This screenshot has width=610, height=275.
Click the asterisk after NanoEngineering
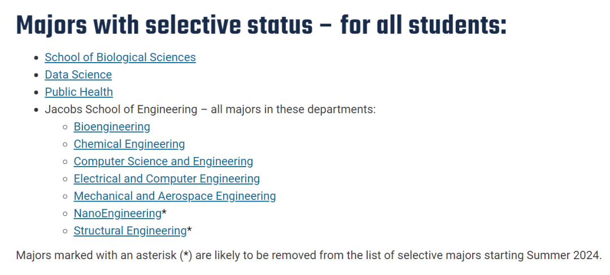pos(164,212)
